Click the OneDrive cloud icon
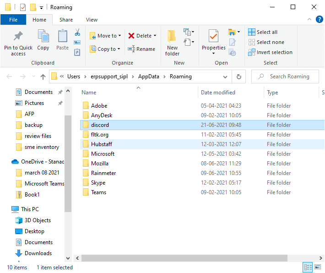The height and width of the screenshot is (273, 325). tap(15, 162)
